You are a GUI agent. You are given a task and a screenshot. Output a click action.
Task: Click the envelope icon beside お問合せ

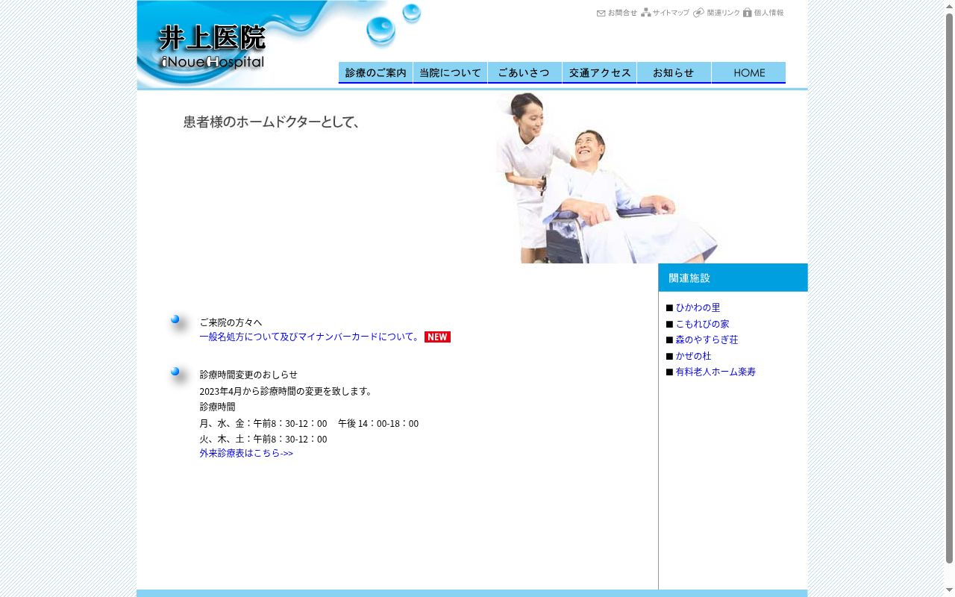(601, 13)
